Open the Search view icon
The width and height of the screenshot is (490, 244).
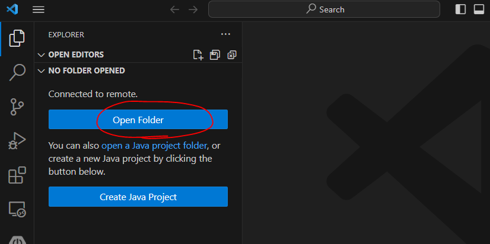pyautogui.click(x=17, y=72)
